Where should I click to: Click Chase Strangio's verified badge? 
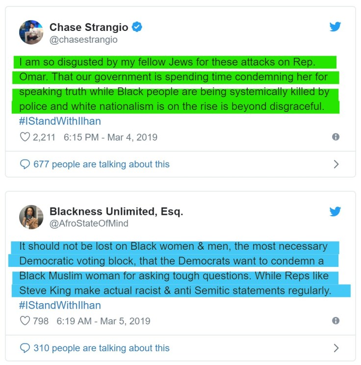coord(137,27)
